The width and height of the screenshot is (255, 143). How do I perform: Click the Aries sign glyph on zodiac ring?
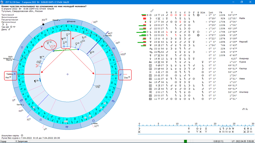coord(42,28)
